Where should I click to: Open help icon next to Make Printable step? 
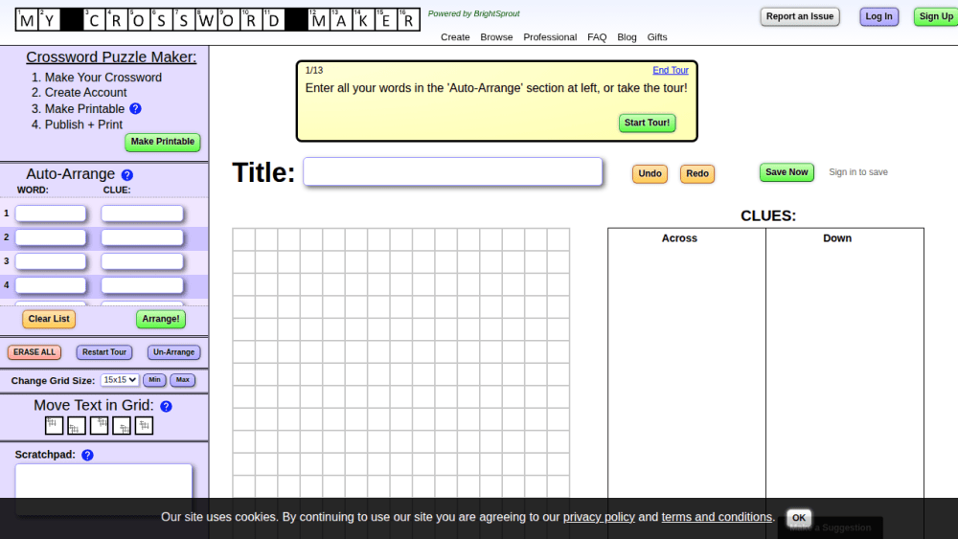136,108
